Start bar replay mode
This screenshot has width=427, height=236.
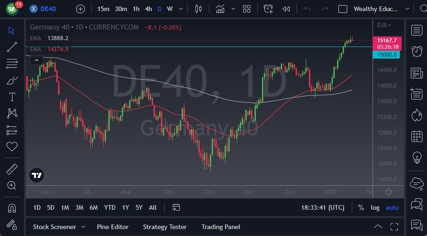click(x=286, y=9)
